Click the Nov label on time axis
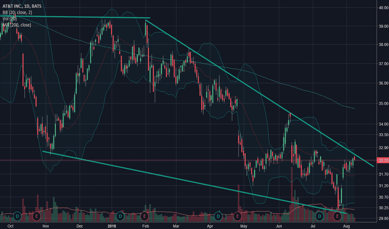The width and height of the screenshot is (389, 229). tap(45, 226)
